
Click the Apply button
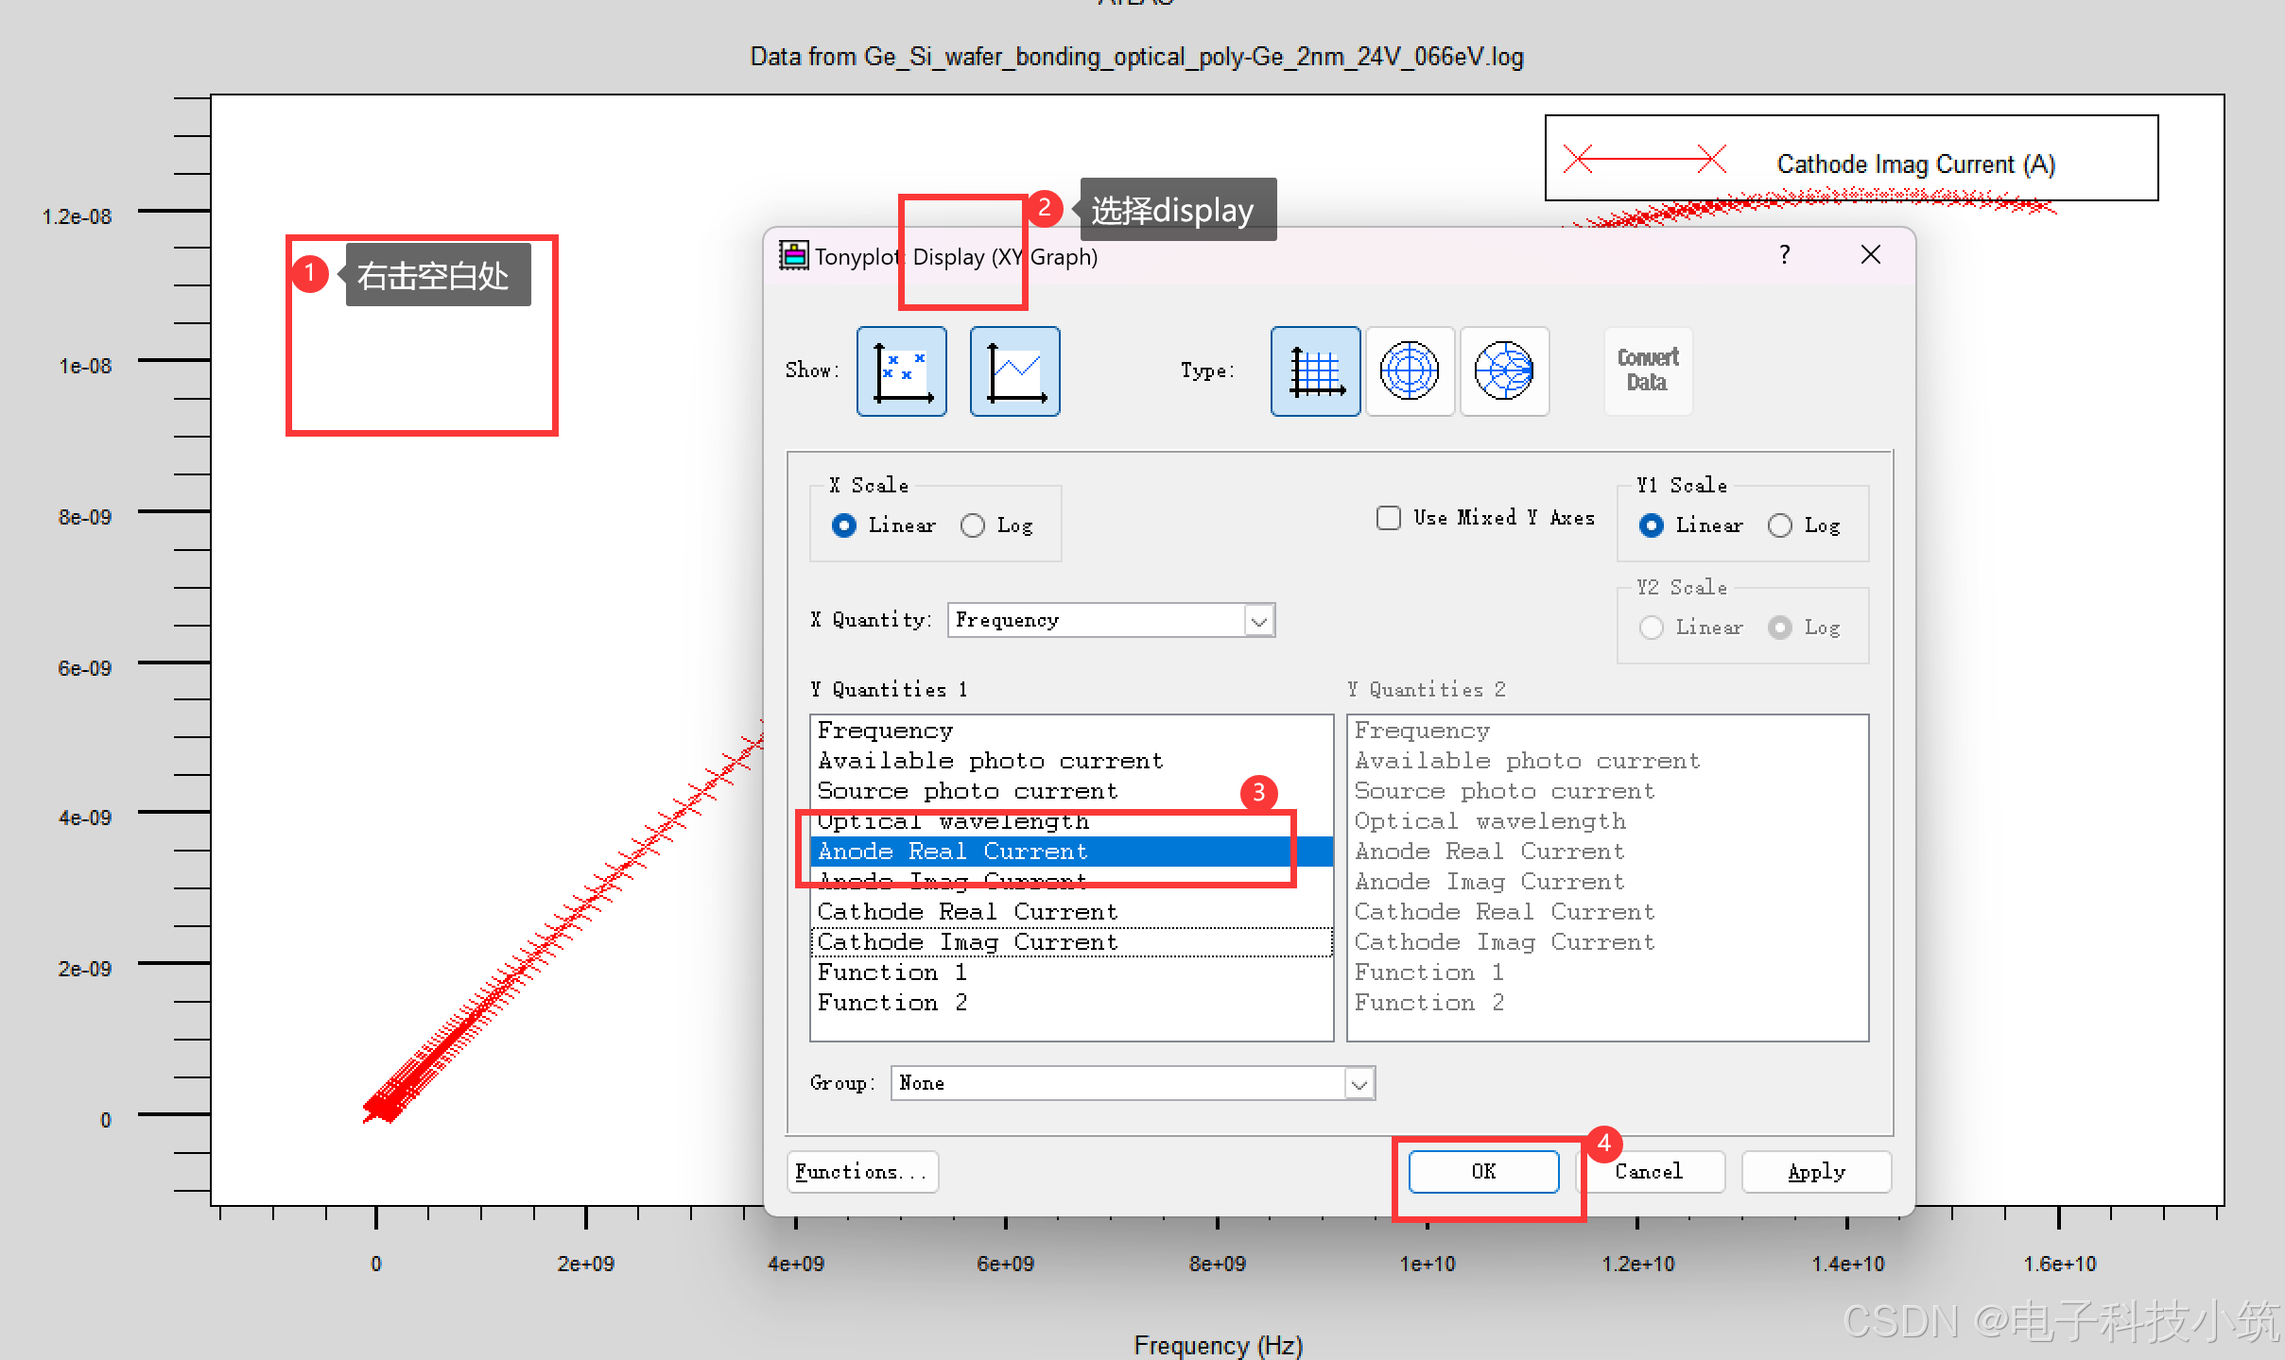(x=1815, y=1172)
